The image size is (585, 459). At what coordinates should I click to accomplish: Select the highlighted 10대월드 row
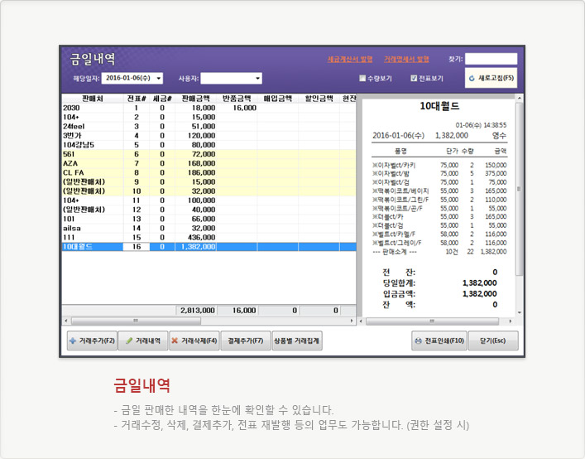click(209, 247)
